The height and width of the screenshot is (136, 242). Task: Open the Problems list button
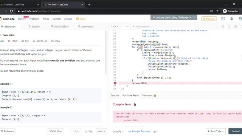pos(8,131)
